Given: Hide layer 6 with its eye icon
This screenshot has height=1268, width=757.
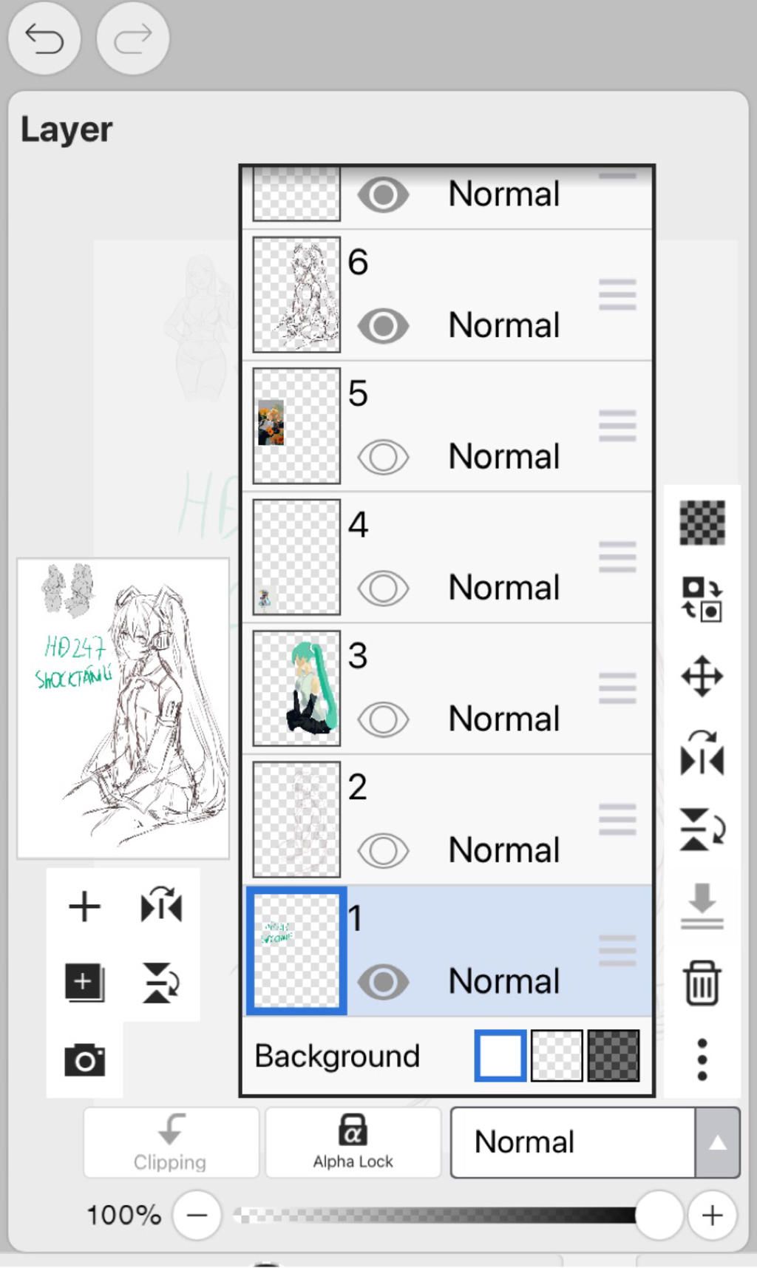Looking at the screenshot, I should (383, 326).
